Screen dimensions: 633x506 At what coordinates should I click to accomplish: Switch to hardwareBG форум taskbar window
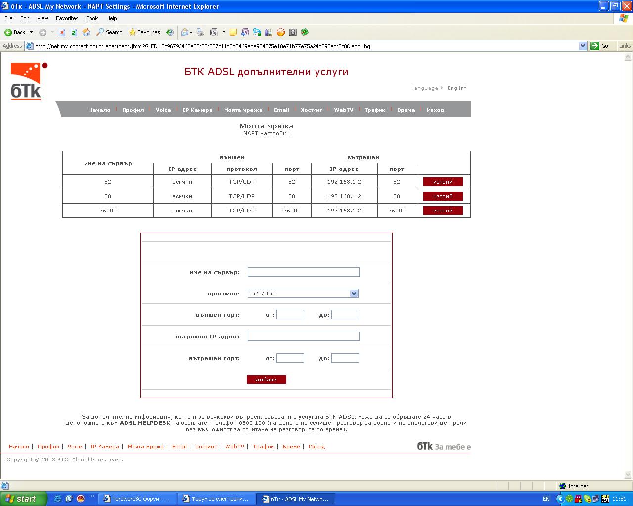coord(137,499)
